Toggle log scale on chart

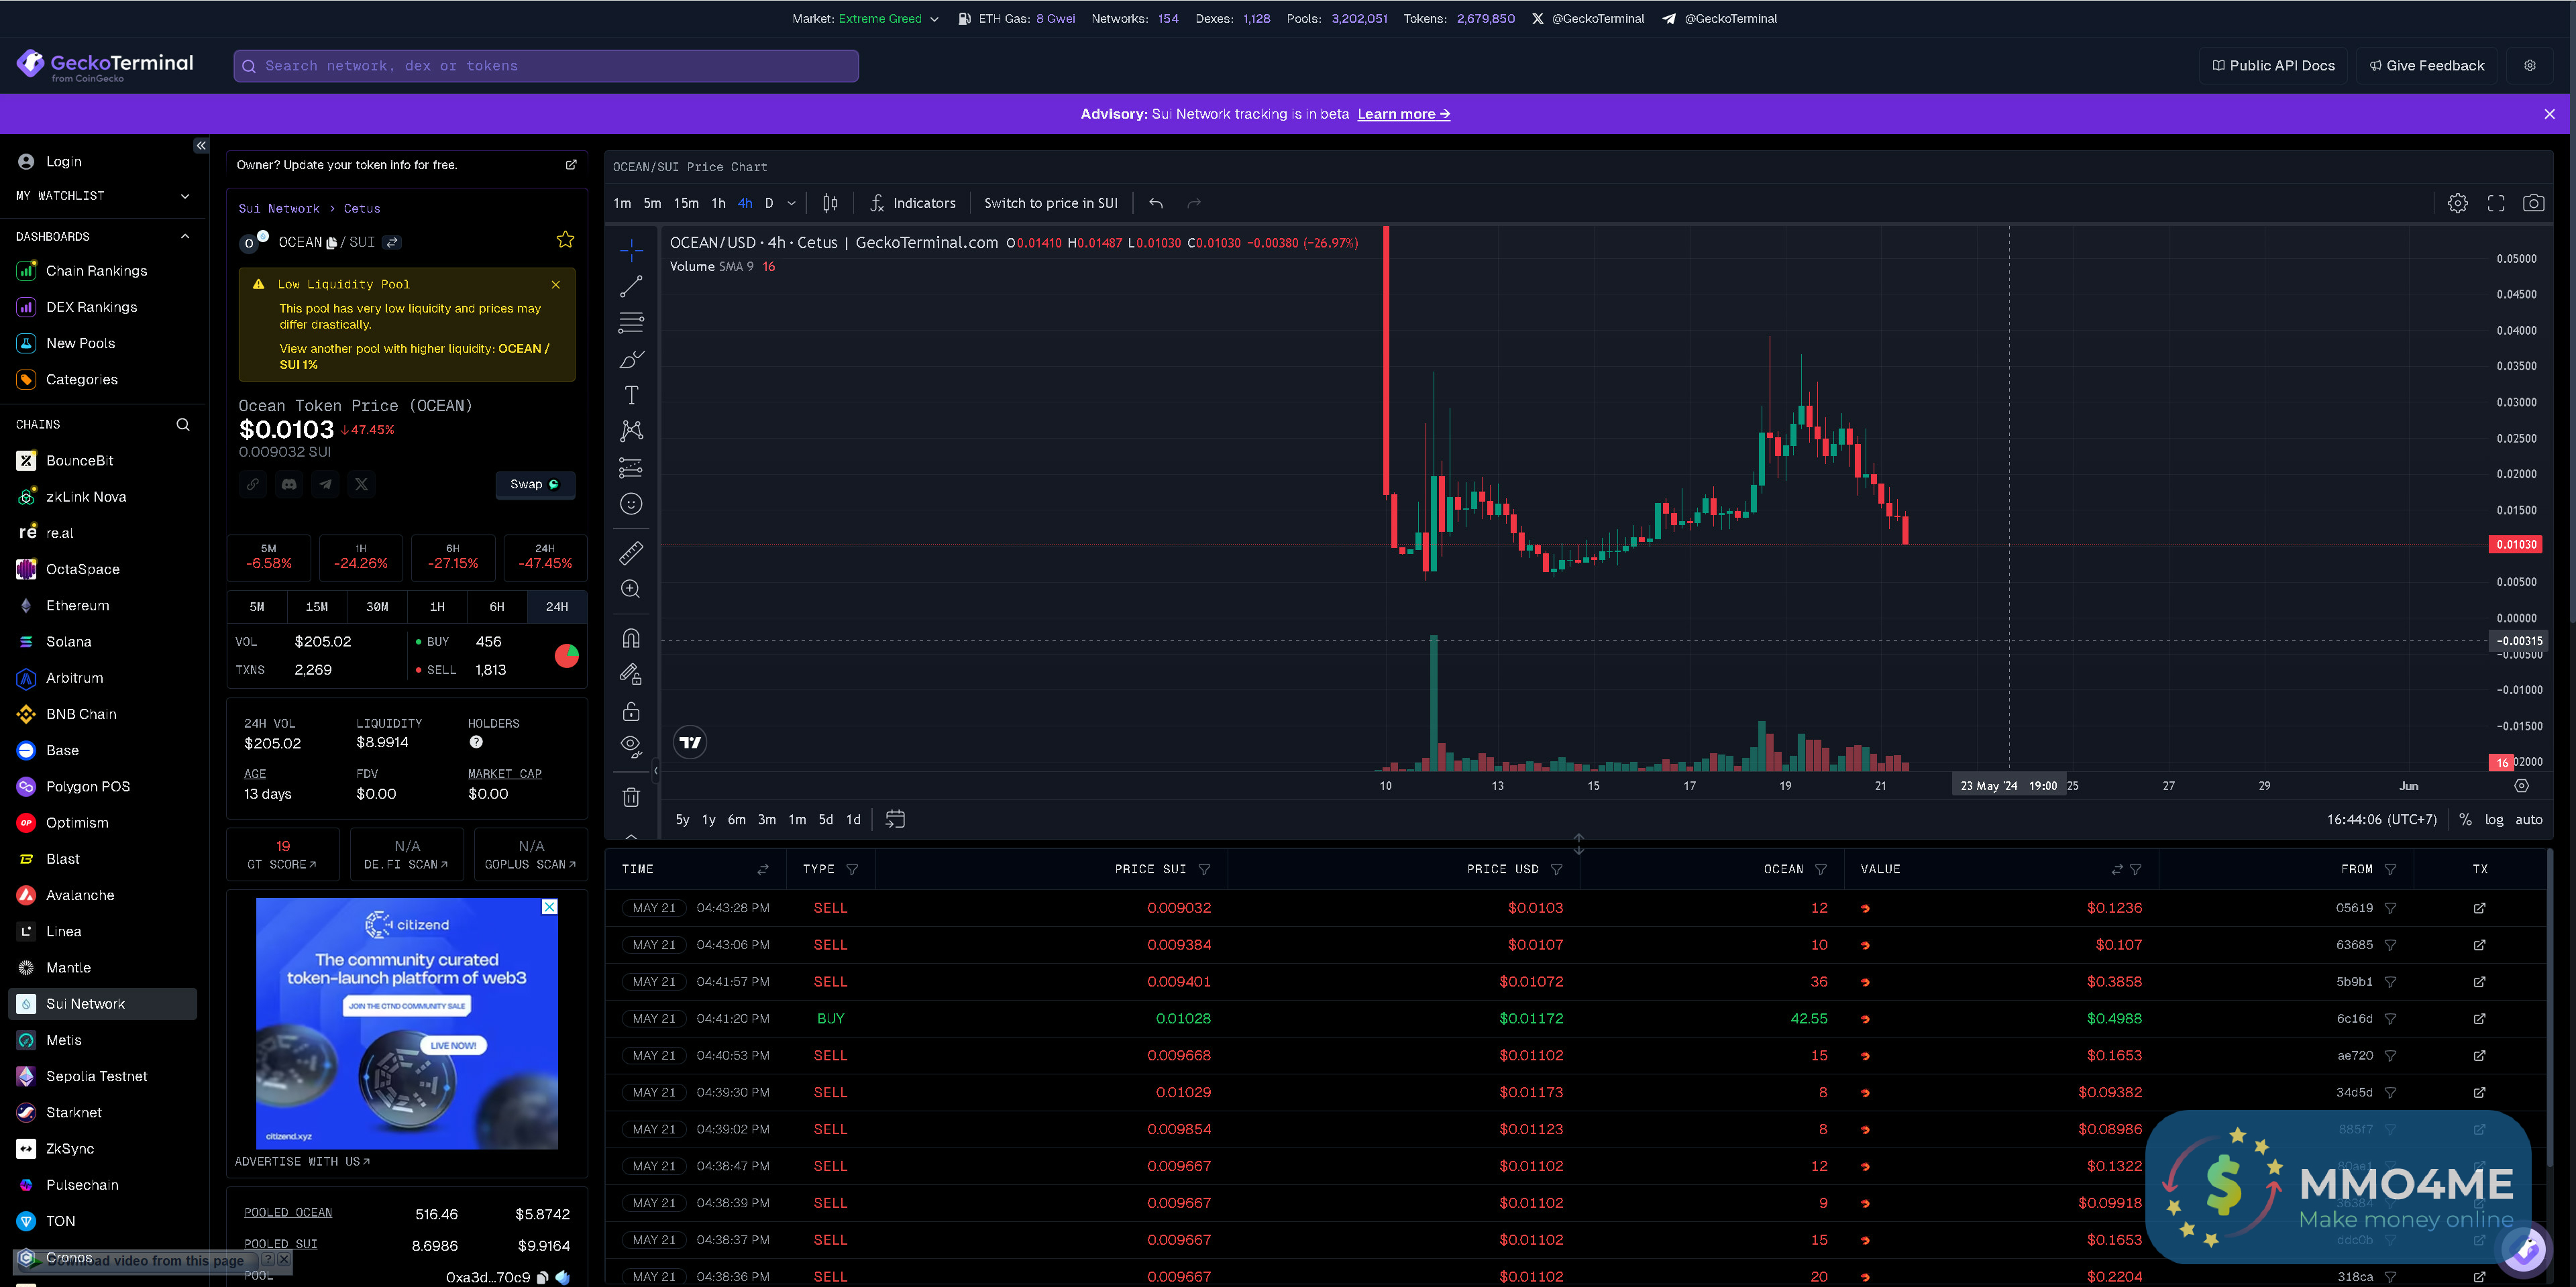coord(2494,819)
